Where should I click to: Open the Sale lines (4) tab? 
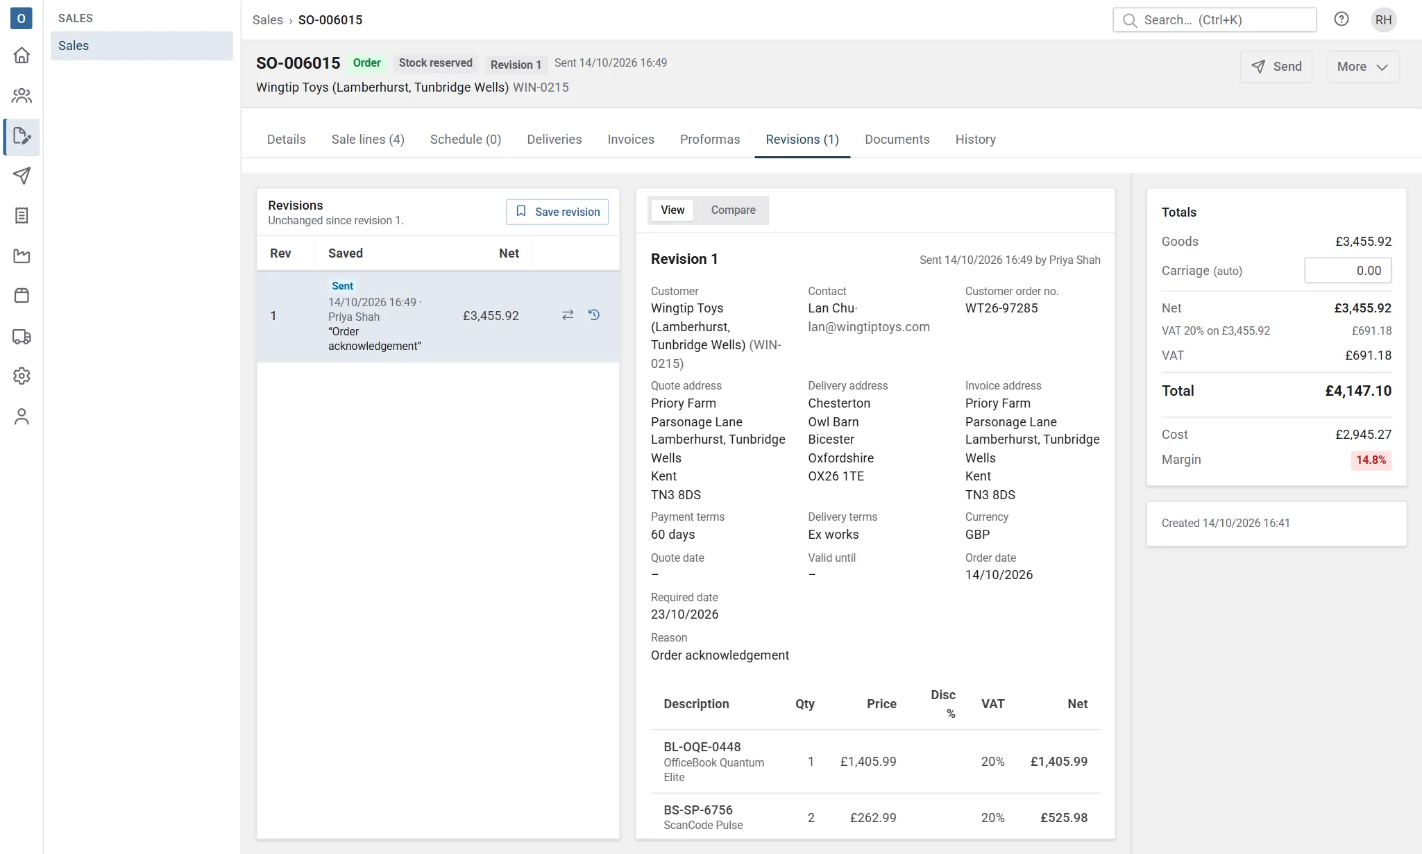coord(368,140)
